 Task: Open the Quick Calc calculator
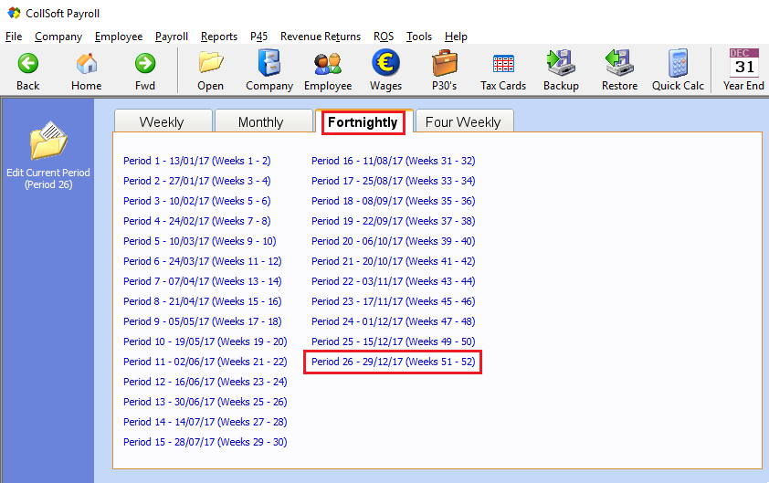click(x=678, y=64)
